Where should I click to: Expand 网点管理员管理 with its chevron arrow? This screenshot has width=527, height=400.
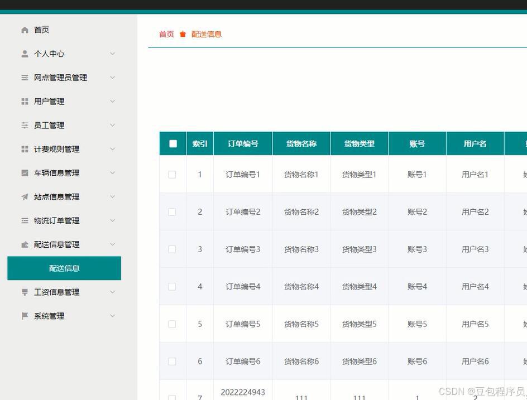tap(113, 78)
